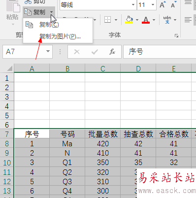This screenshot has height=198, width=196.
Task: Apply the yellow fill color bucket
Action: tap(129, 20)
